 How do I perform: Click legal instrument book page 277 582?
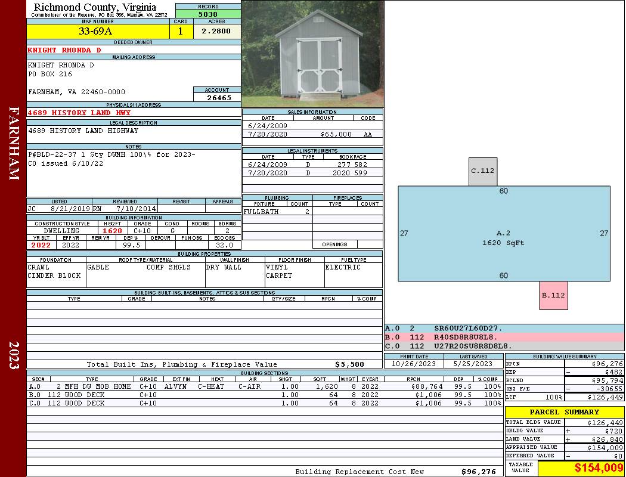(352, 165)
